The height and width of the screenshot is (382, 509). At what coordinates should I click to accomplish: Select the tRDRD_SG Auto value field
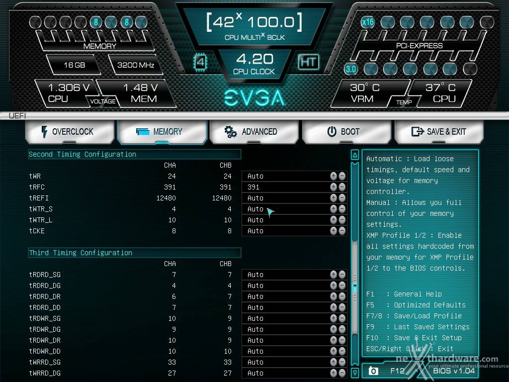tap(294, 275)
